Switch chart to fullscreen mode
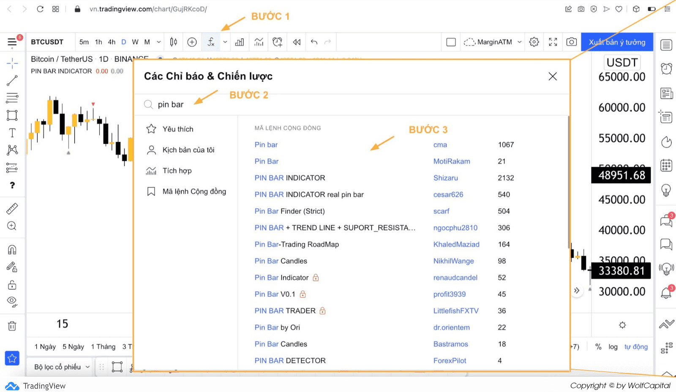 (x=553, y=42)
